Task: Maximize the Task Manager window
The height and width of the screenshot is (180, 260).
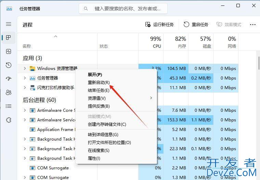Action: (238, 5)
